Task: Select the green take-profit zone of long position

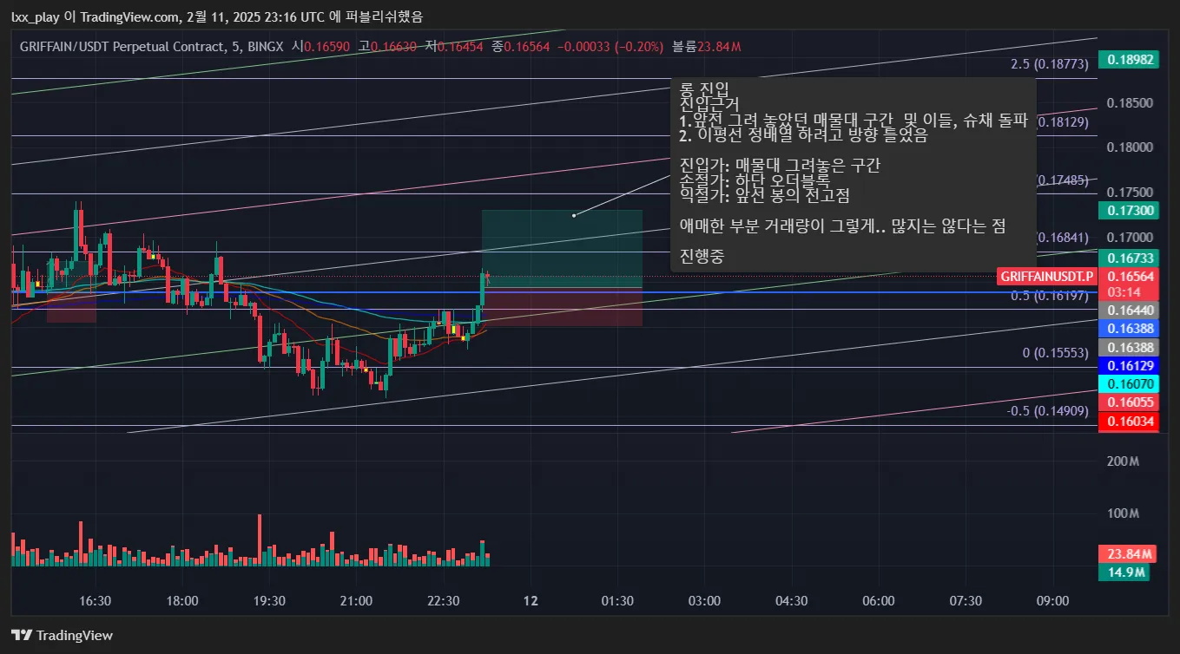Action: point(562,248)
